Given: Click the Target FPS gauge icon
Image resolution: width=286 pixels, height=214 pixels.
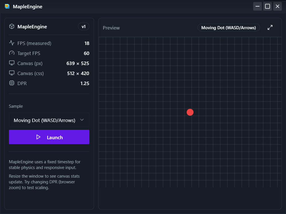Looking at the screenshot, I should tap(12, 53).
